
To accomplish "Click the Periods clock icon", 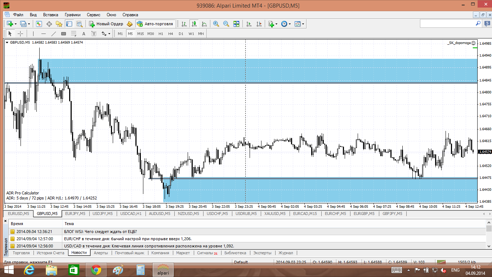I will (x=284, y=24).
